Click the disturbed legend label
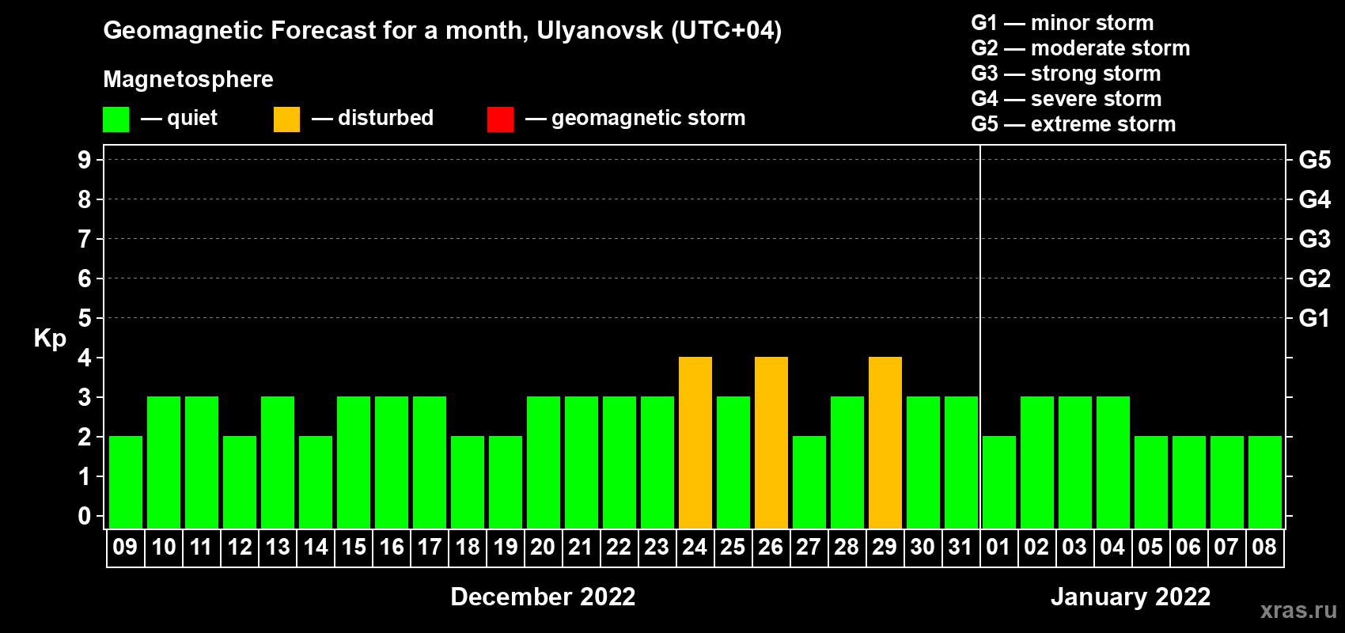This screenshot has width=1345, height=633. [x=386, y=118]
